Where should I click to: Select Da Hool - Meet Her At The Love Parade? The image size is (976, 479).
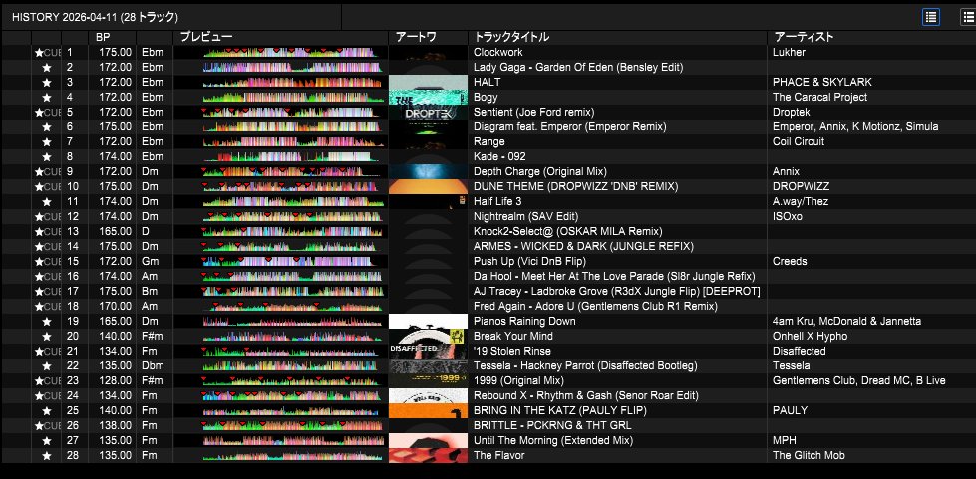614,276
